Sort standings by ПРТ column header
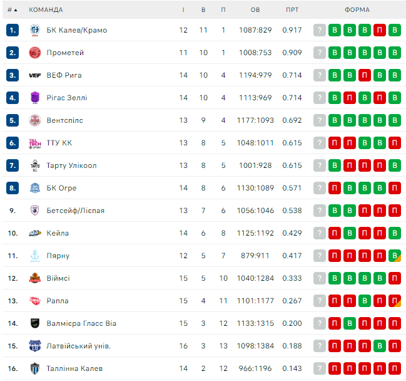 292,10
